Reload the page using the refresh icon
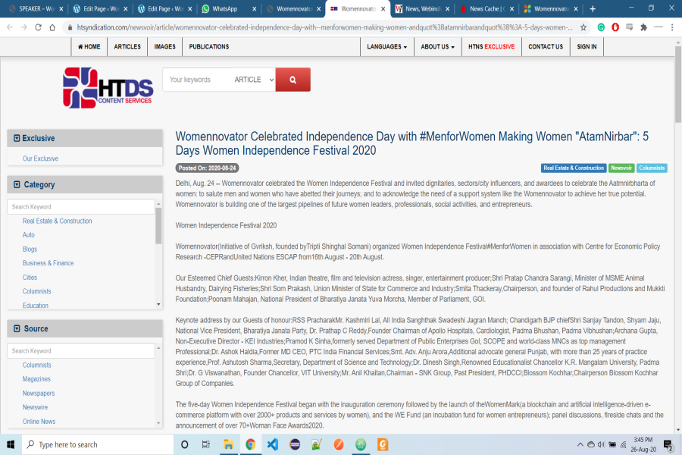Viewport: 682px width, 455px height. [x=39, y=27]
